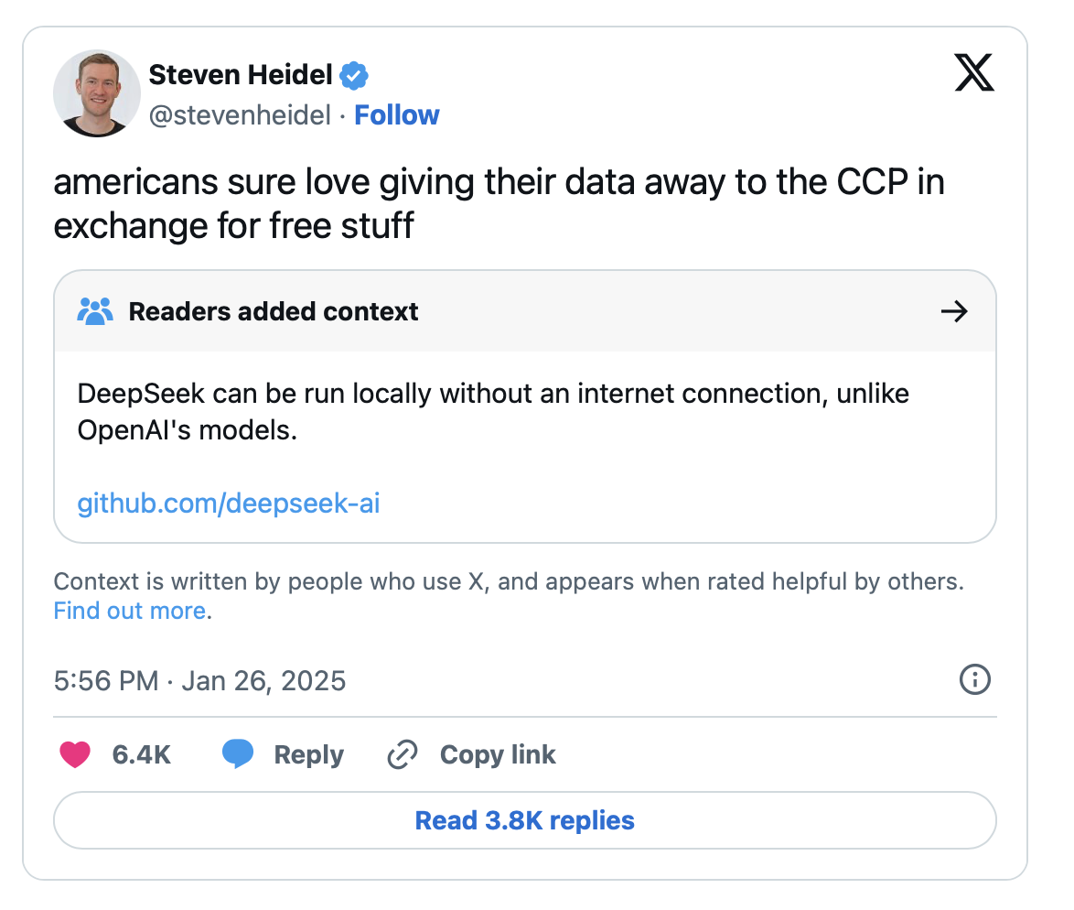Click the blue reply speech bubble icon

pyautogui.click(x=238, y=754)
